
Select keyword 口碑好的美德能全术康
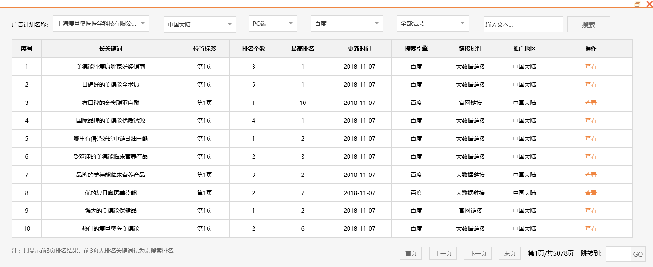tap(111, 85)
